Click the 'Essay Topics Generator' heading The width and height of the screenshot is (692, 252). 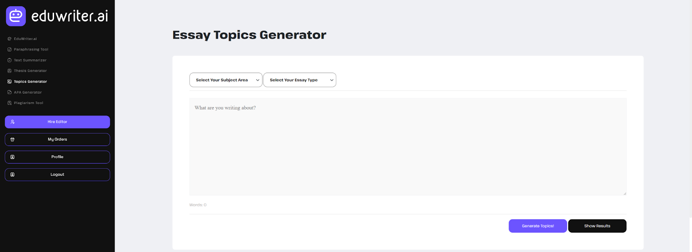click(249, 35)
